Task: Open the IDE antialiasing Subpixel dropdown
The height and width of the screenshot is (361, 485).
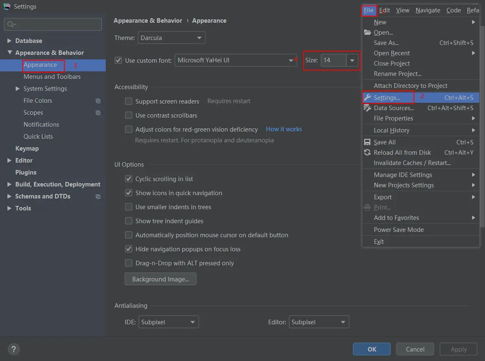Action: click(x=169, y=322)
